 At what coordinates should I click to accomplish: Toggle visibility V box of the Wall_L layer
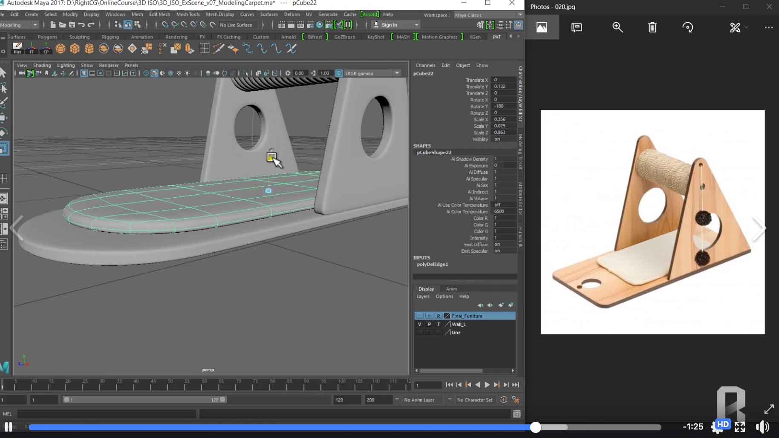click(x=420, y=324)
